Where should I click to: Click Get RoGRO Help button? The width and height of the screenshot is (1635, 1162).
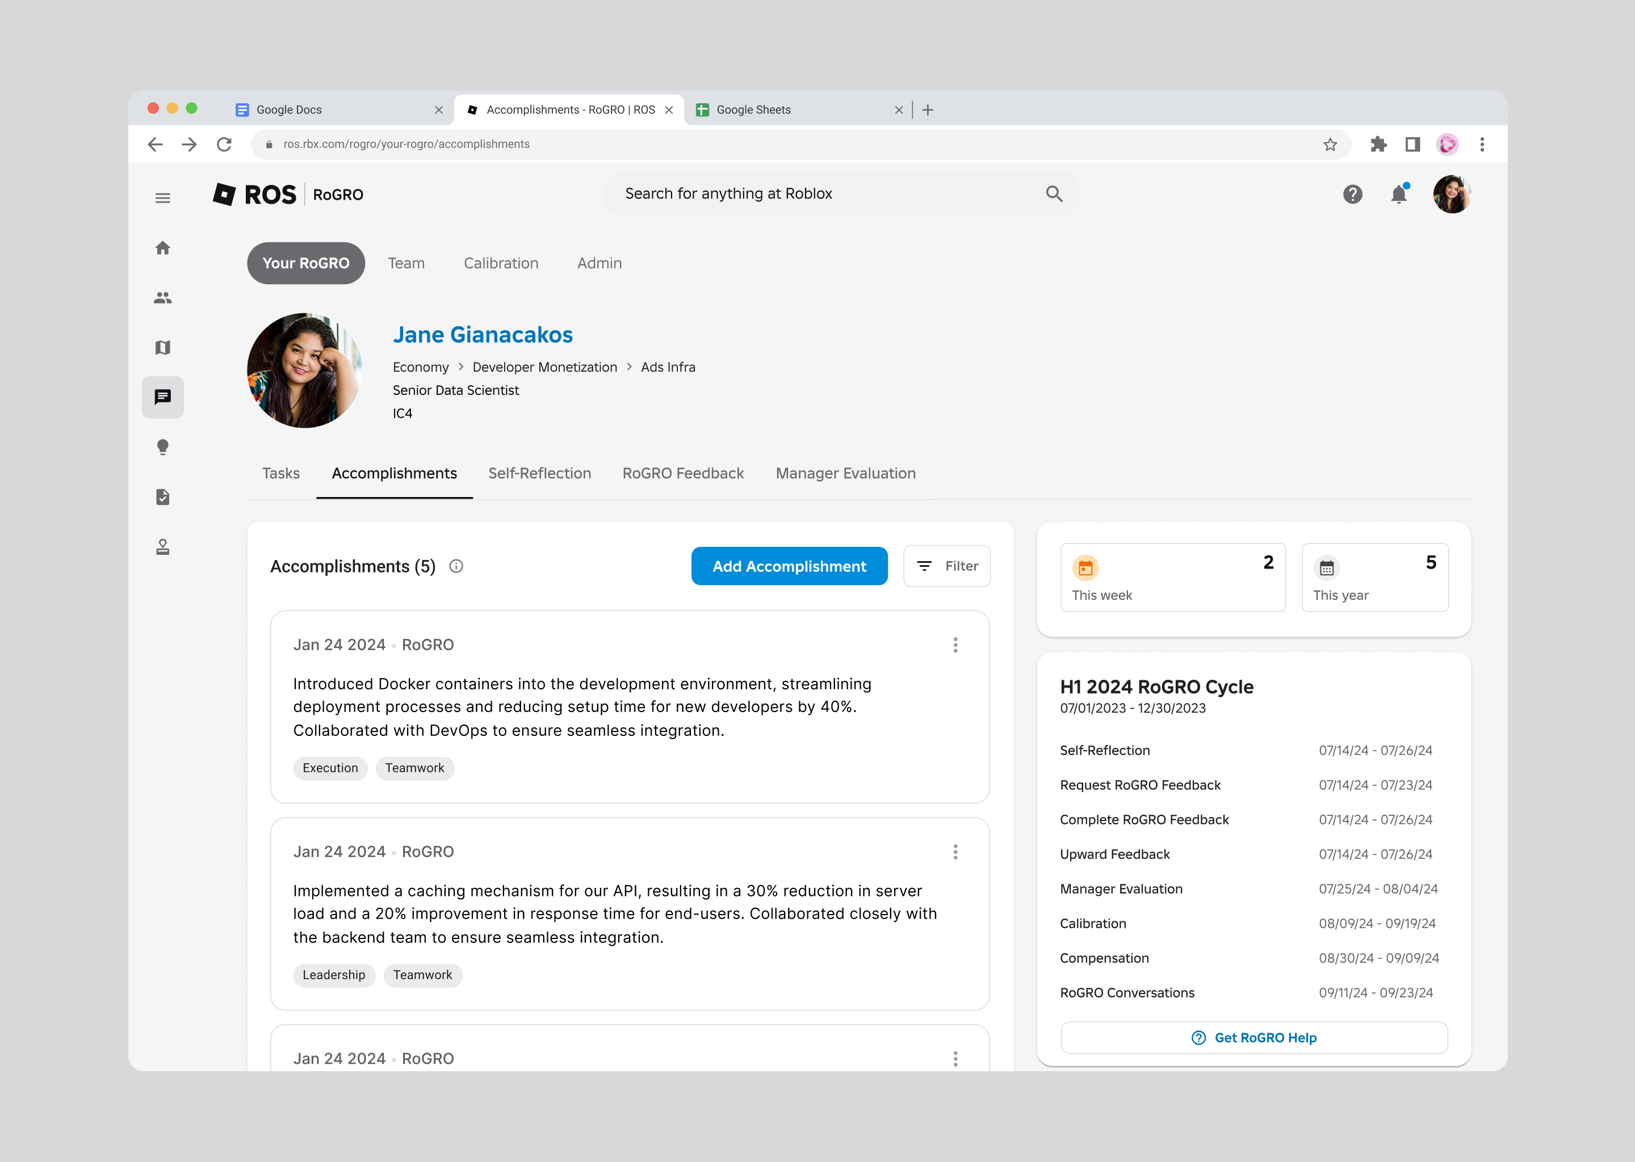click(1253, 1038)
